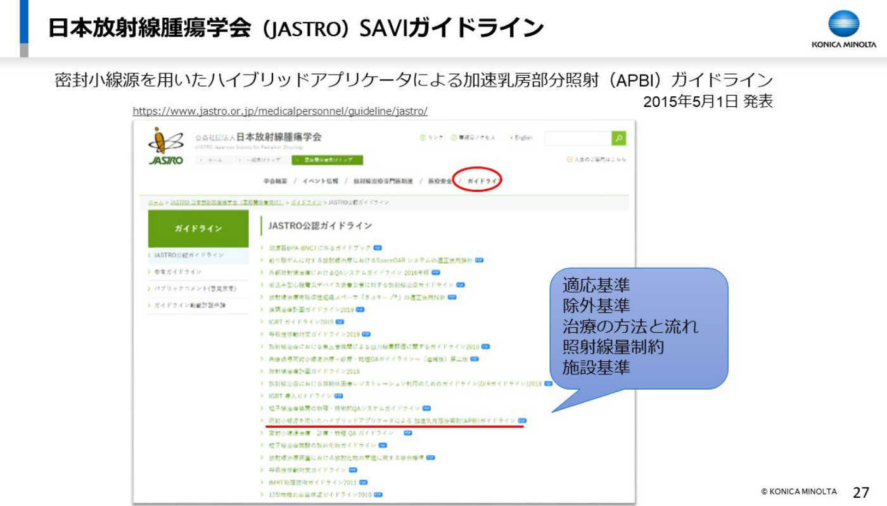The image size is (887, 506).
Task: Open the IMRT物理技術ガイドライン2011 link
Action: coord(313,483)
